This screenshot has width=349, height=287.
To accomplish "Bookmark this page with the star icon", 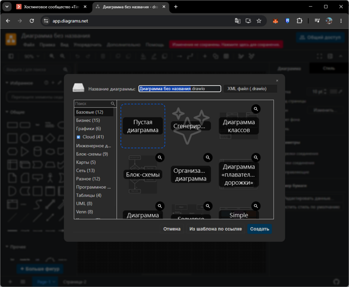I will coord(259,21).
